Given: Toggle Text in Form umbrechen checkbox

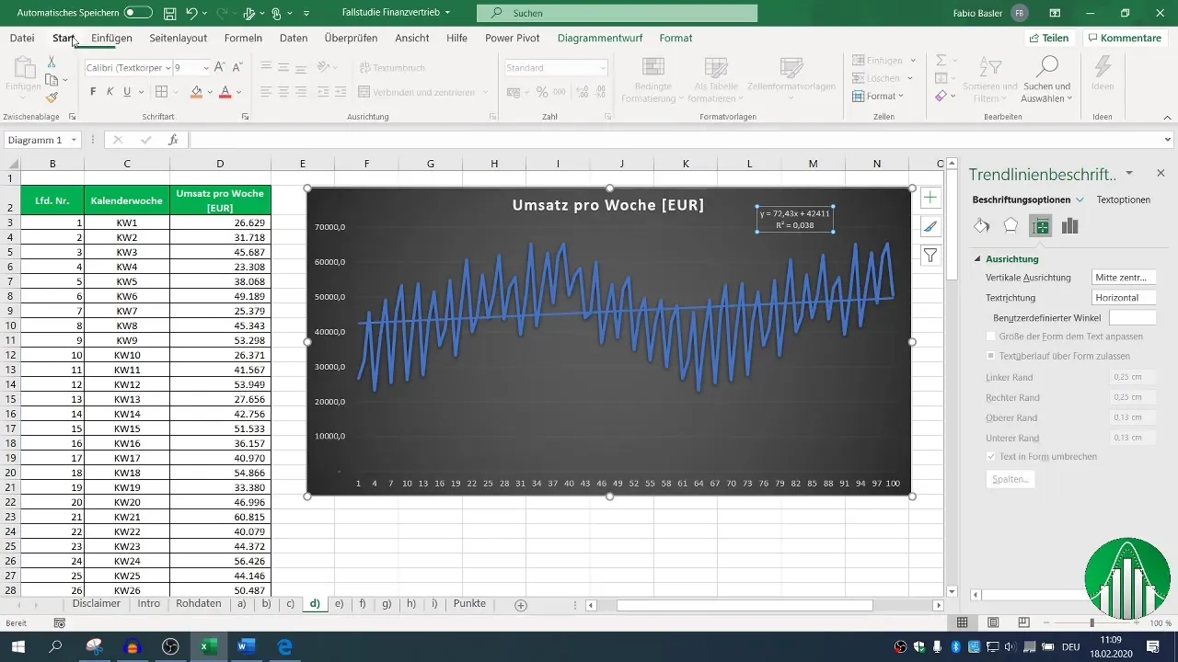Looking at the screenshot, I should [990, 456].
